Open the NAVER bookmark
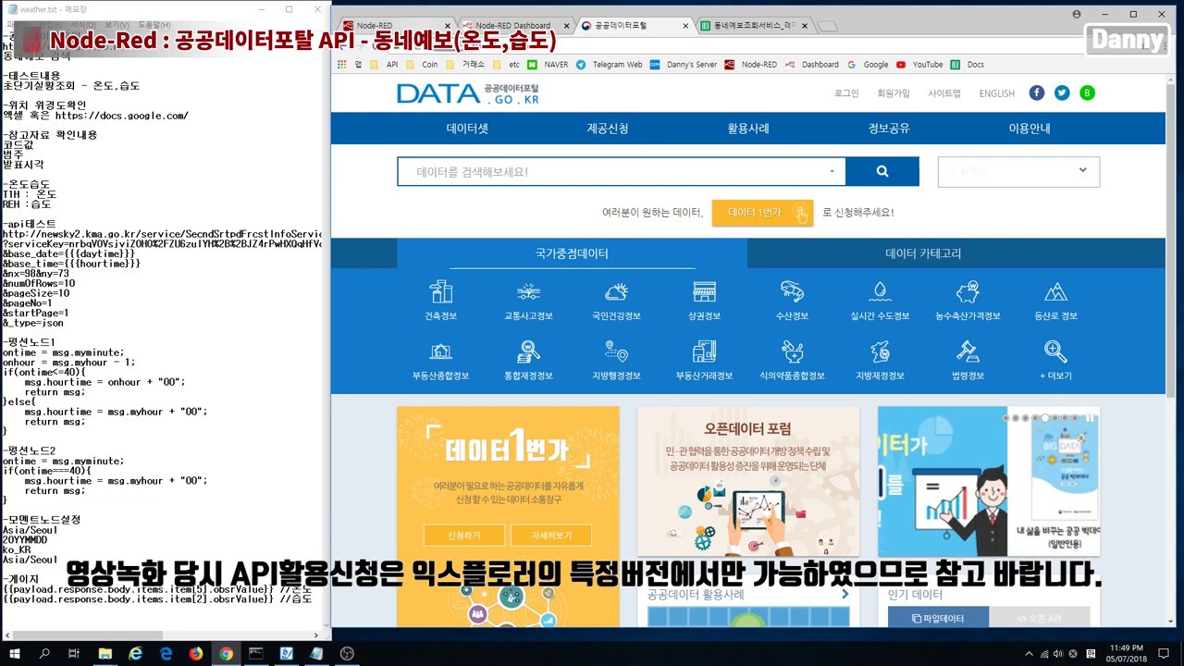Image resolution: width=1184 pixels, height=666 pixels. click(x=549, y=65)
